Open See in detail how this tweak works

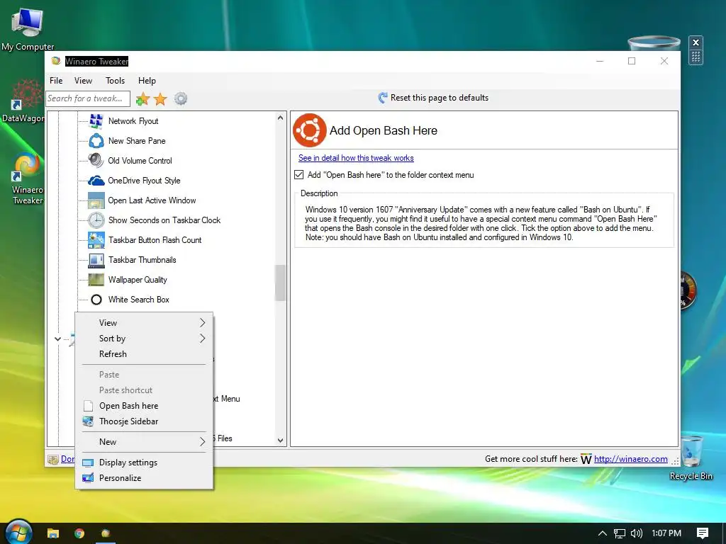356,158
